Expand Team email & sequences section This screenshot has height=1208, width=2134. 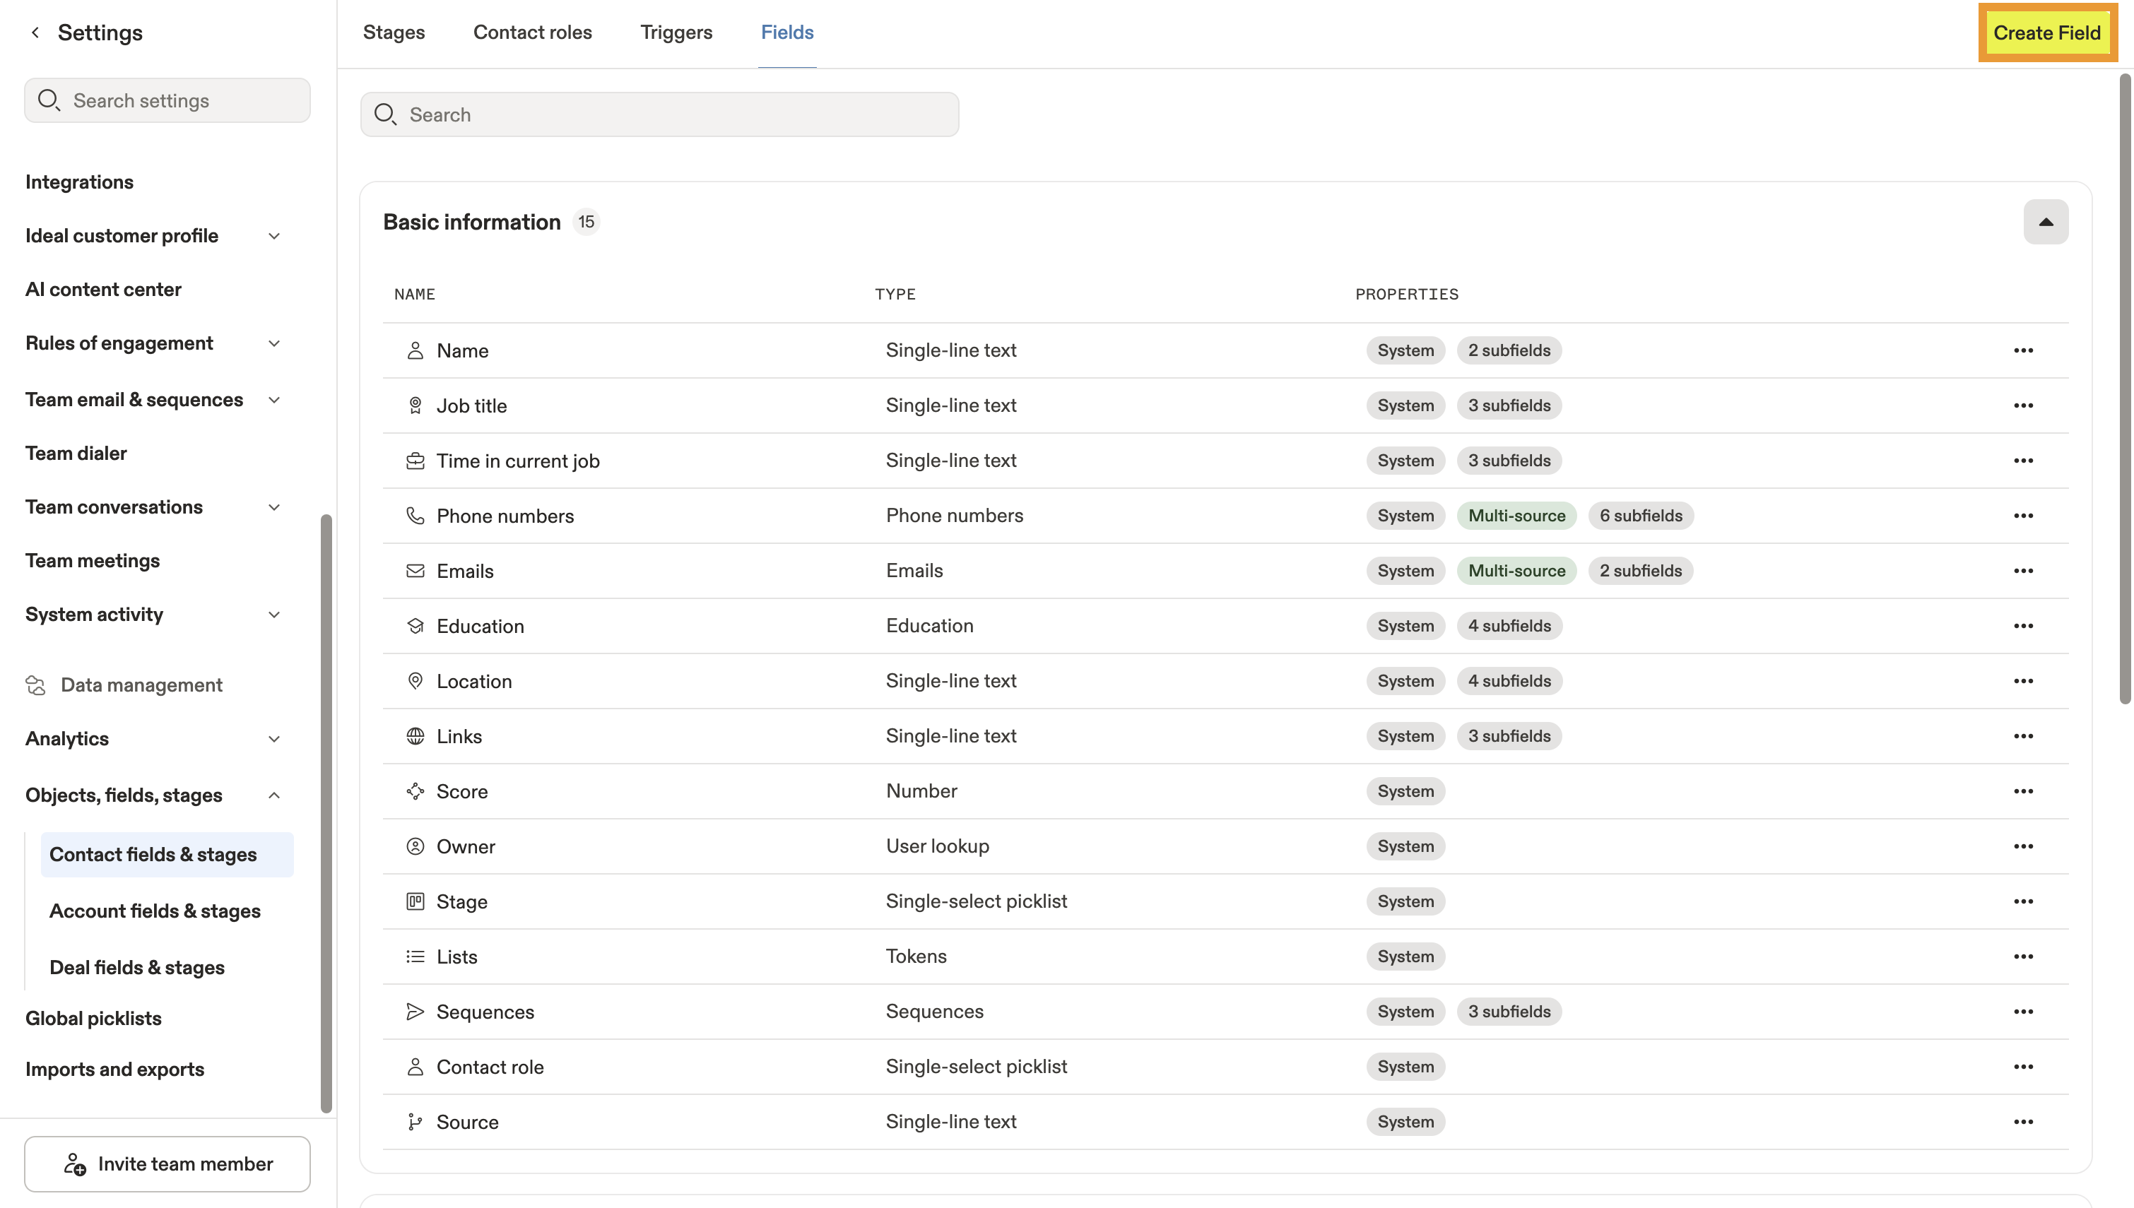273,400
